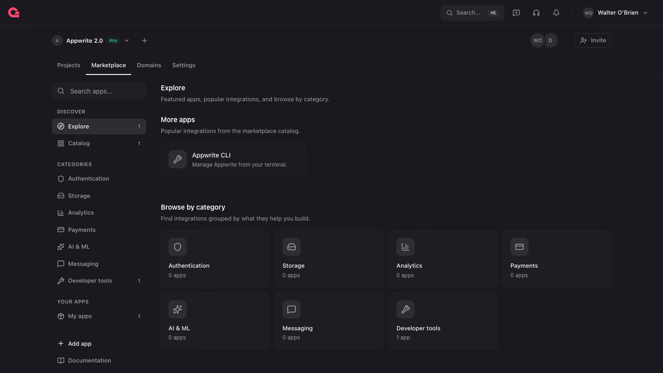Click the wrench icon on the Developer tools card
The width and height of the screenshot is (663, 373).
tap(406, 309)
